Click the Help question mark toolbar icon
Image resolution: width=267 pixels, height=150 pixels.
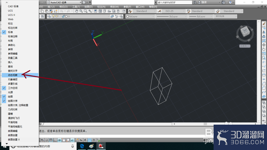tap(124, 11)
